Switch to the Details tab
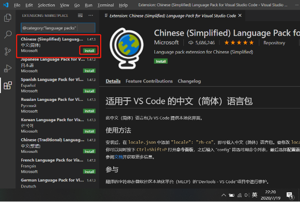 113,81
